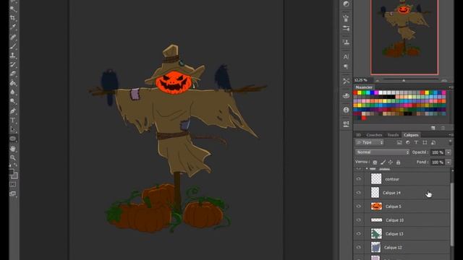This screenshot has height=260, width=463.
Task: Open the Tool Presets panel icon
Action: coord(346,81)
